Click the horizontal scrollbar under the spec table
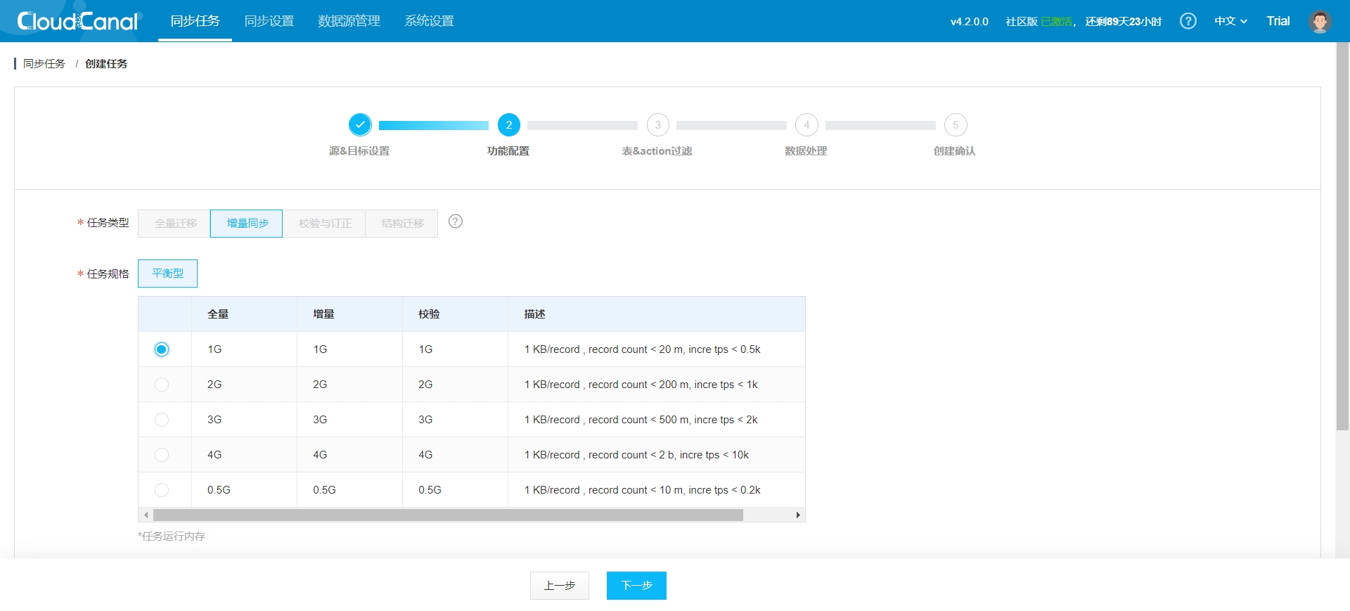 point(448,515)
